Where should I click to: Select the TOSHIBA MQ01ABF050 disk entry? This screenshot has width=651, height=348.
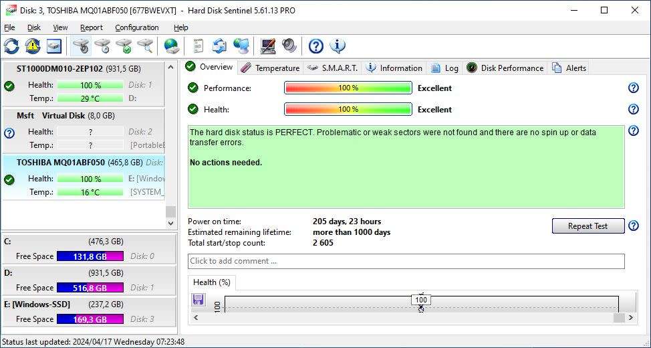(84, 177)
